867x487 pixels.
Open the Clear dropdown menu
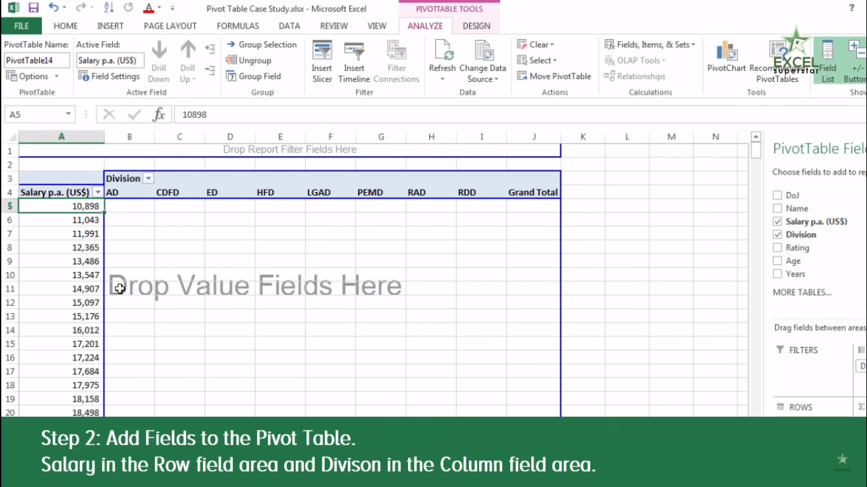pyautogui.click(x=536, y=44)
